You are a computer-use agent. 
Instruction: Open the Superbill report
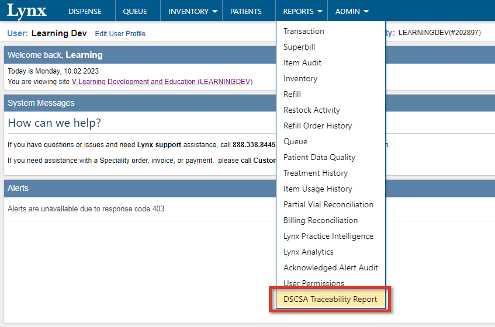299,47
